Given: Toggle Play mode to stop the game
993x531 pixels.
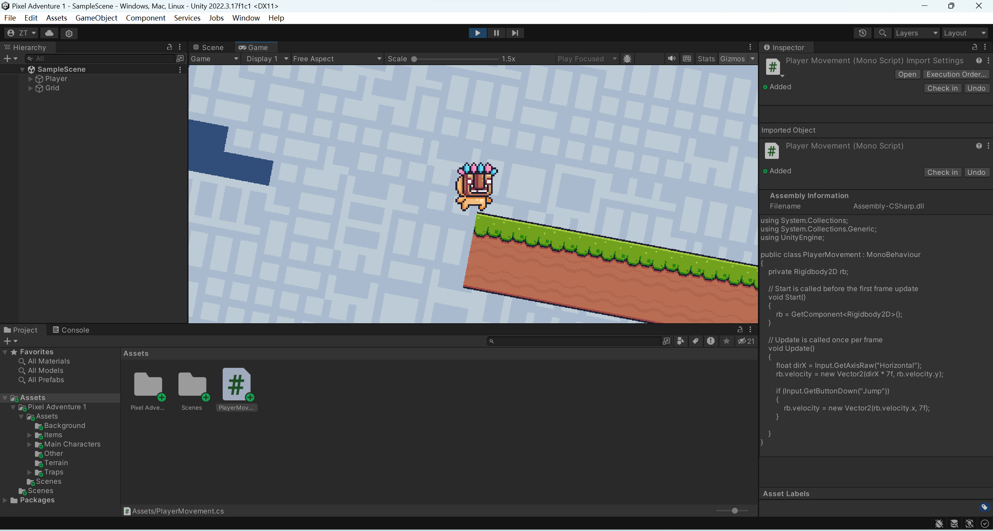Looking at the screenshot, I should point(477,33).
